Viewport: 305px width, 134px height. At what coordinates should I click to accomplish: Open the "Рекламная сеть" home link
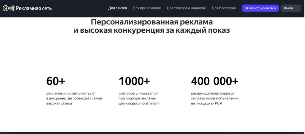(34, 8)
